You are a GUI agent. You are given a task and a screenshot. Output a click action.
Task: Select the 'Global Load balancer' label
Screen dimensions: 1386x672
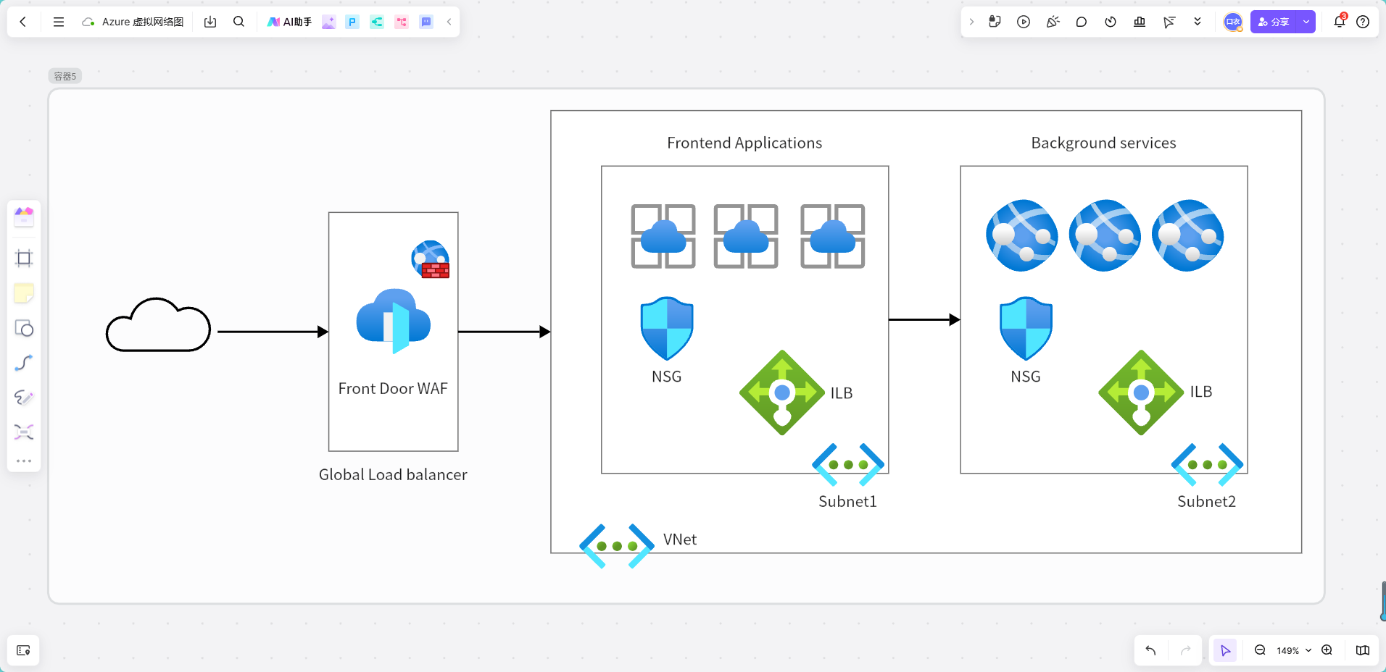pyautogui.click(x=393, y=474)
